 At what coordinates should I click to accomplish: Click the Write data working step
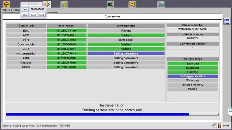coord(192,81)
